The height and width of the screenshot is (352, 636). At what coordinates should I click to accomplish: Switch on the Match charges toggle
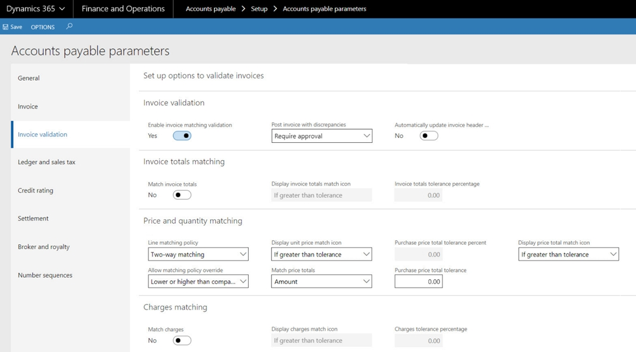click(182, 341)
